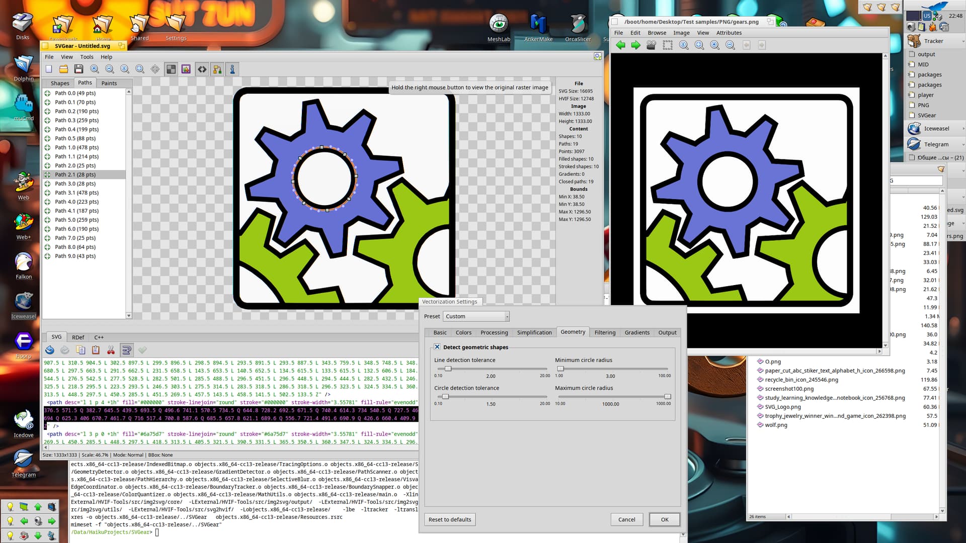
Task: Click the Save floppy disk icon
Action: point(78,69)
